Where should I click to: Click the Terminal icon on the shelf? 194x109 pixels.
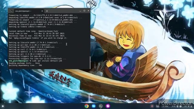(x=101, y=106)
